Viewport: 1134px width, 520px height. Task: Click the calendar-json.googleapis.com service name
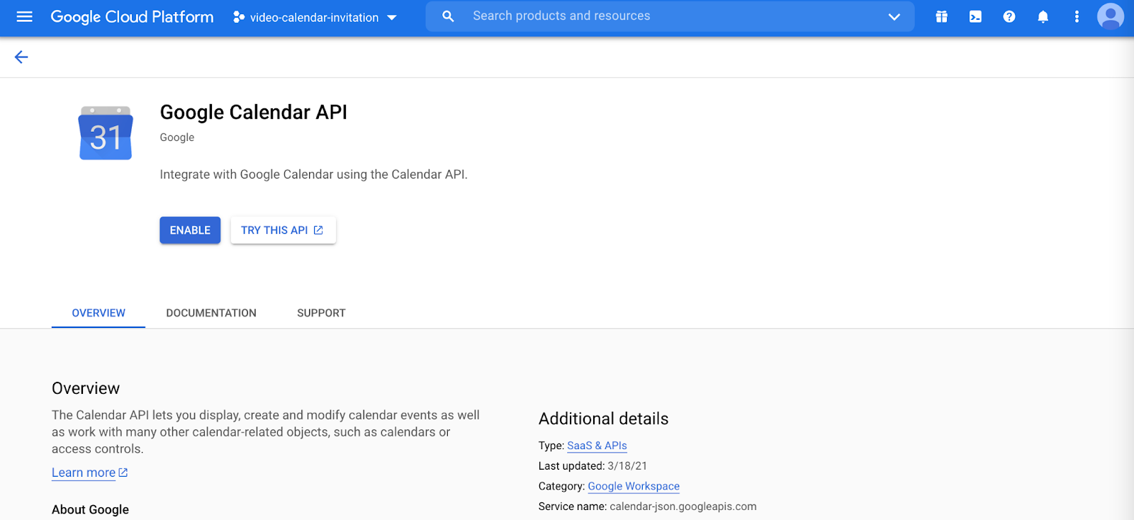coord(683,507)
